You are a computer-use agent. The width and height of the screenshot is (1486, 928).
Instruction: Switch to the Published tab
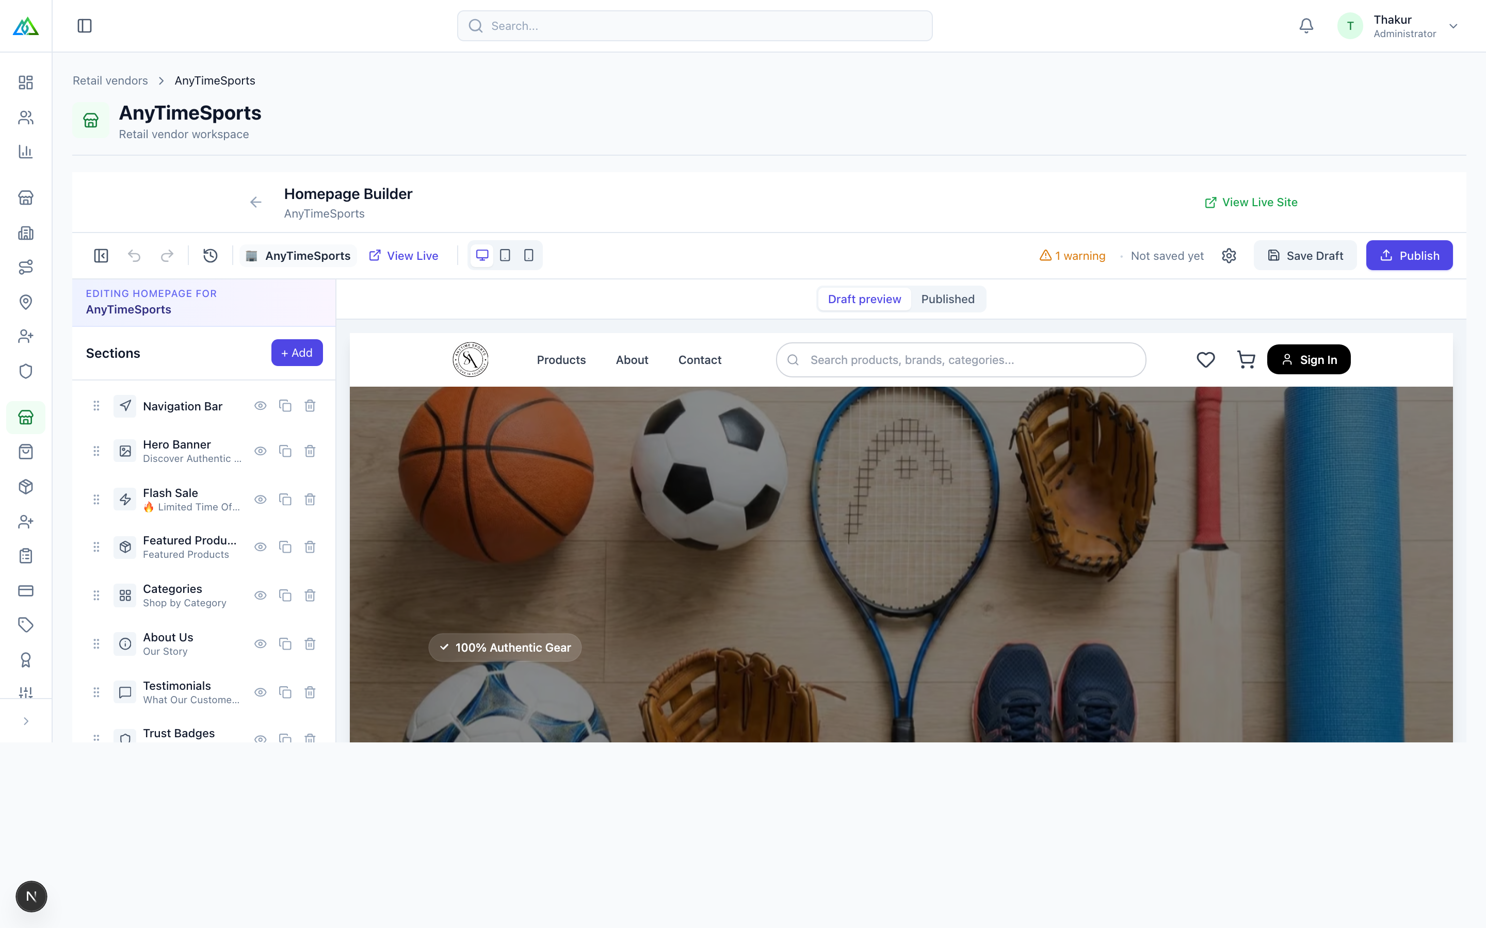(947, 299)
